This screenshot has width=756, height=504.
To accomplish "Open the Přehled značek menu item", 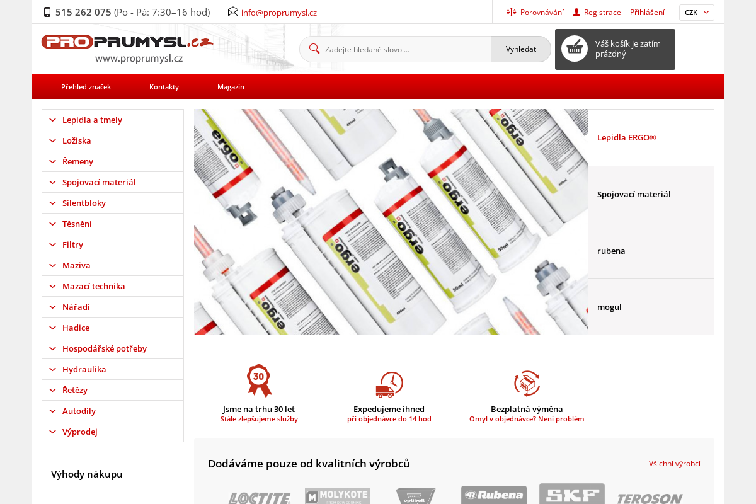I will coord(86,87).
